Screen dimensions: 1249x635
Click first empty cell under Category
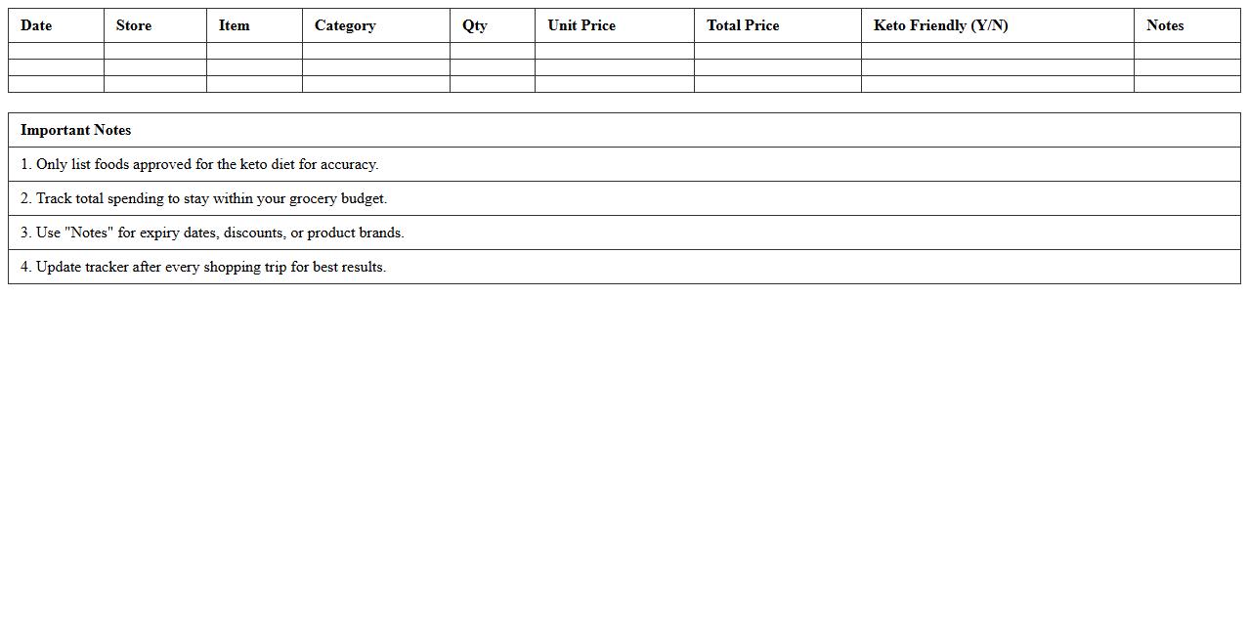pyautogui.click(x=375, y=51)
